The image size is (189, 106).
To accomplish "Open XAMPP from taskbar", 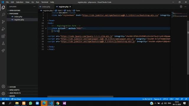I will [24, 103].
